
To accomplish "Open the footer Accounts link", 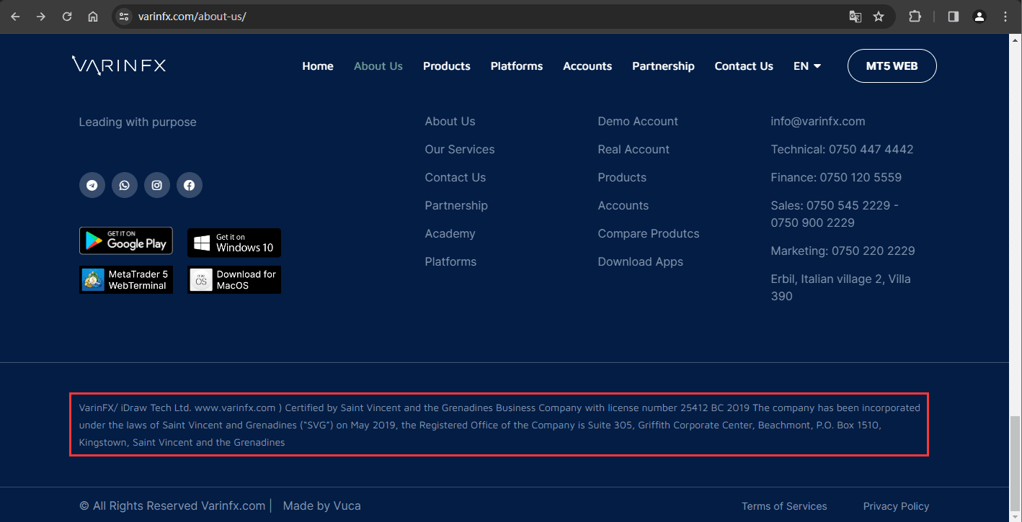I will point(623,206).
